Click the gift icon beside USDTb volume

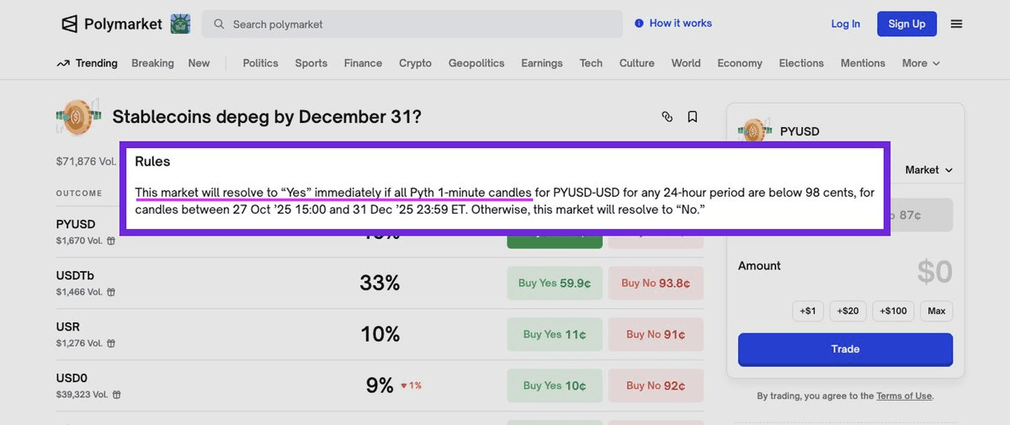(x=111, y=292)
